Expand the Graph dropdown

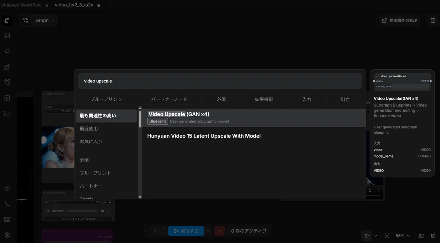(x=38, y=21)
